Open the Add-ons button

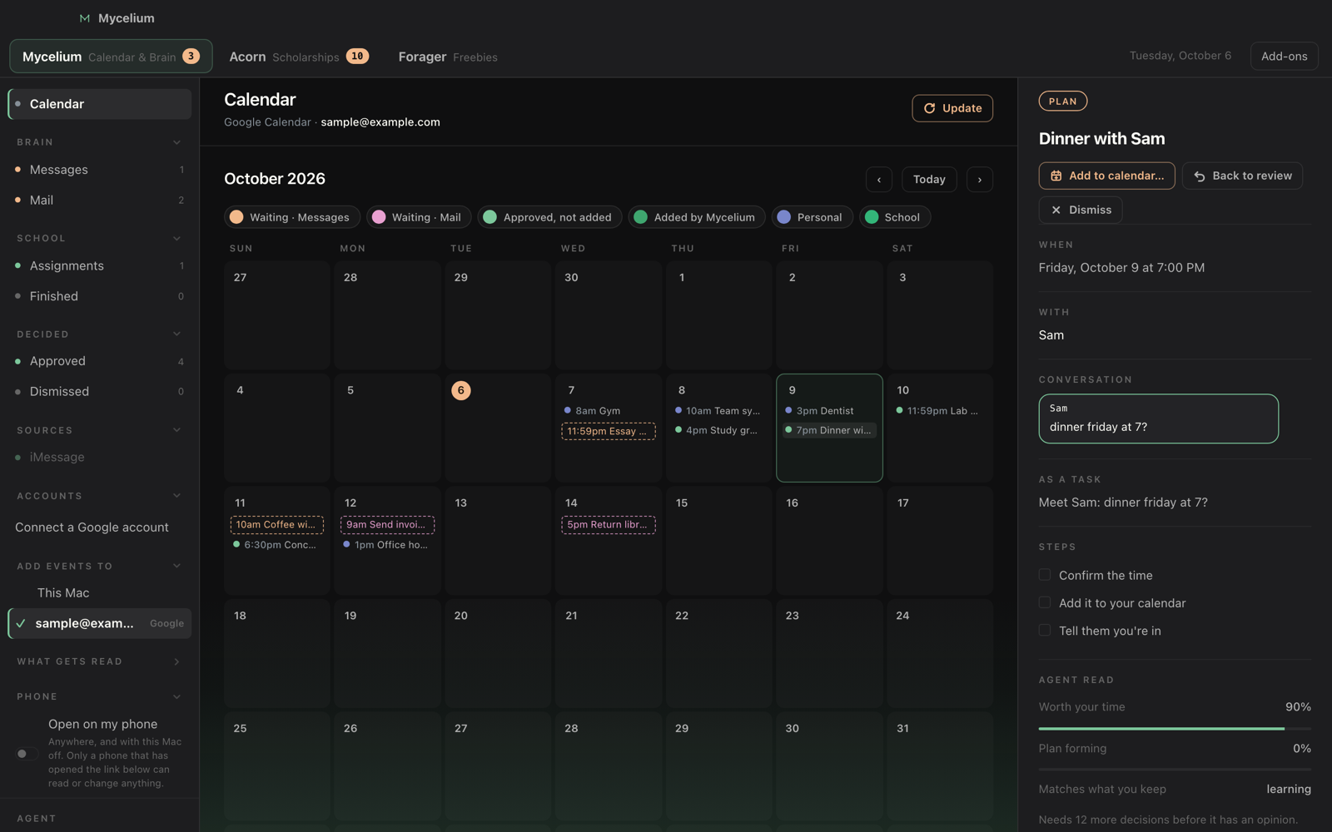1284,57
